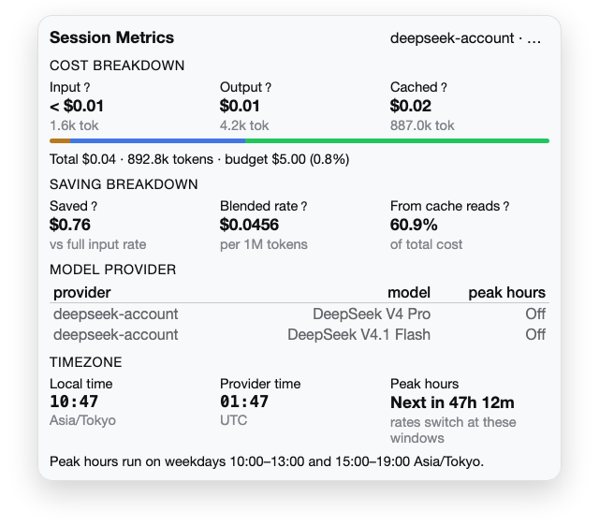Click deepseek-account in the DeepSeek V4 Pro row
Image resolution: width=599 pixels, height=526 pixels.
[115, 314]
